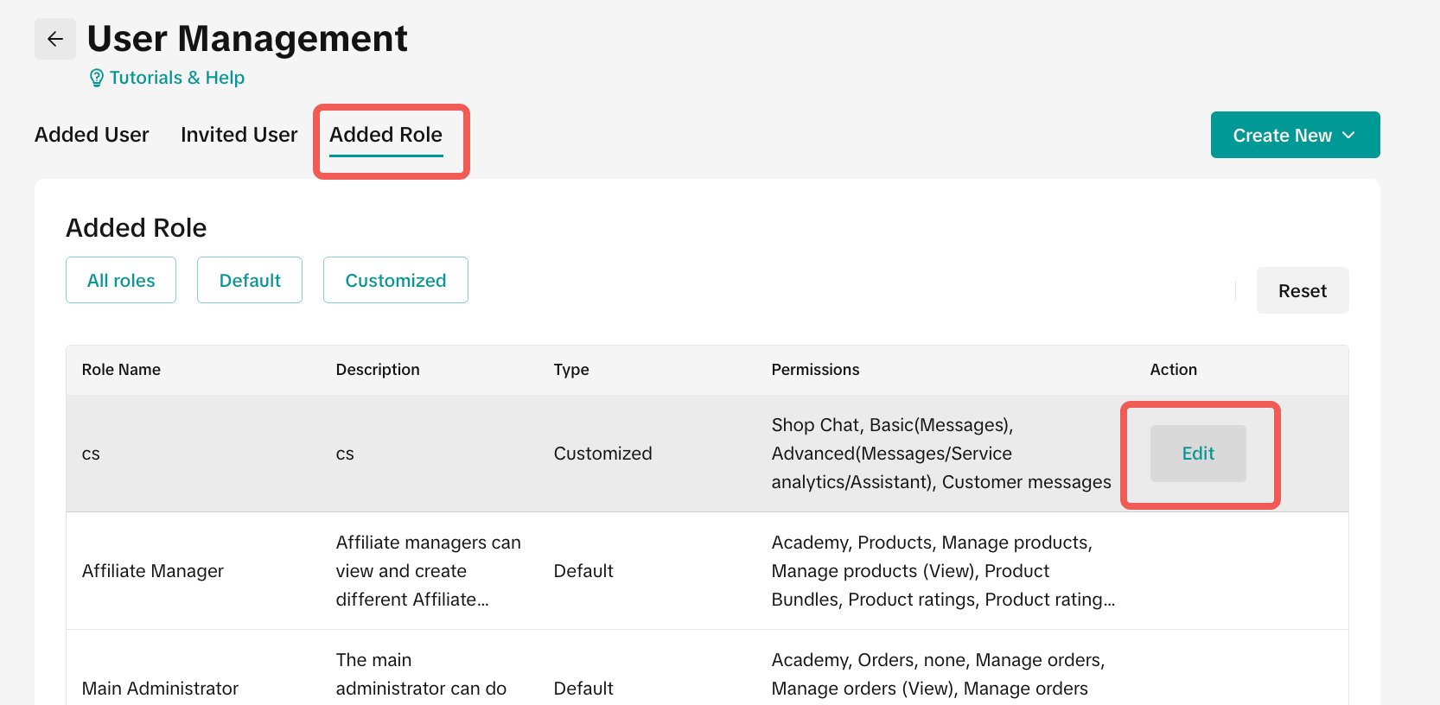Filter roles by Default type

250,281
